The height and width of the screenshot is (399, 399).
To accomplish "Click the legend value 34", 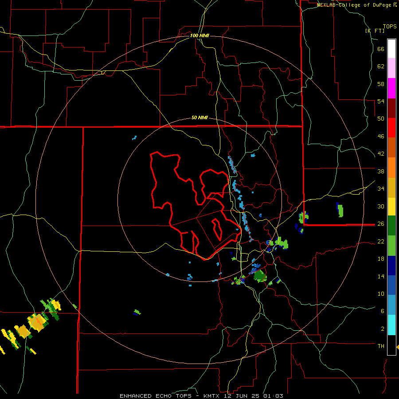I will [x=381, y=188].
